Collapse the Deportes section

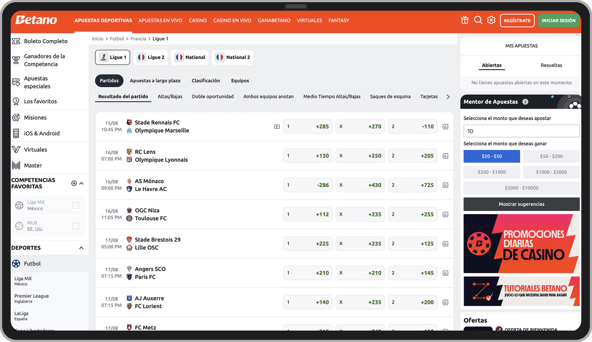(81, 248)
